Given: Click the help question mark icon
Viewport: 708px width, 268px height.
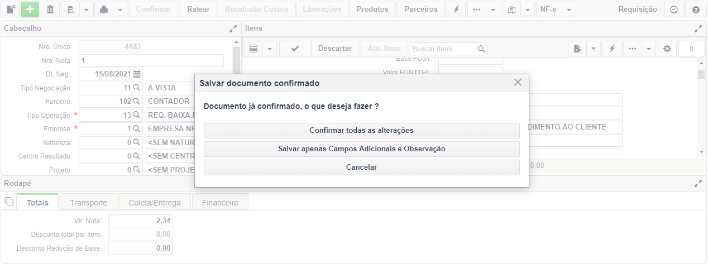Looking at the screenshot, I should pos(696,9).
